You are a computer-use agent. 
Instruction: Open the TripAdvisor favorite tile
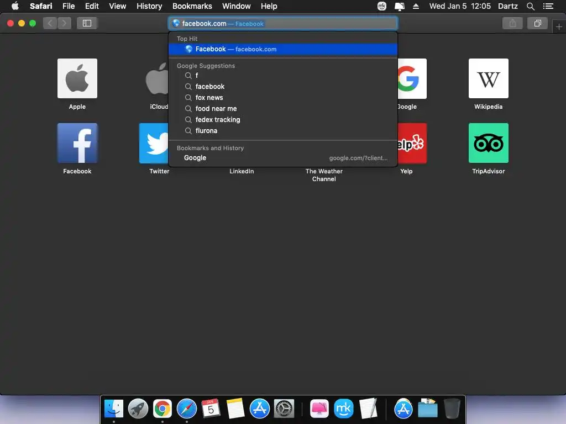pyautogui.click(x=489, y=143)
